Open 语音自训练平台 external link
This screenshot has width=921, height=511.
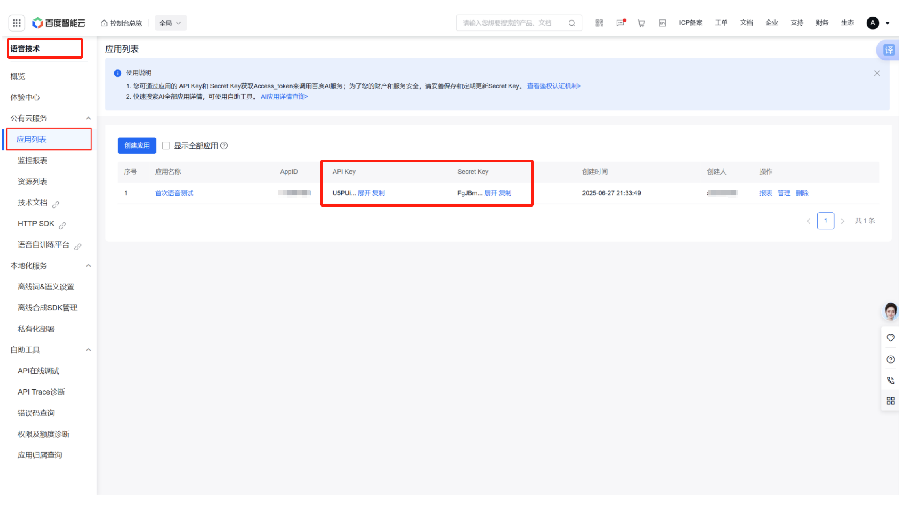49,245
